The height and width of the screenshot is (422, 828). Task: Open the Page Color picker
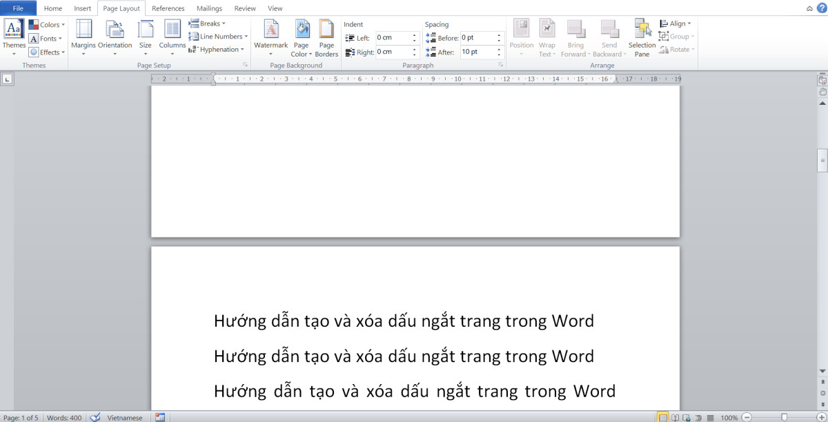tap(302, 38)
